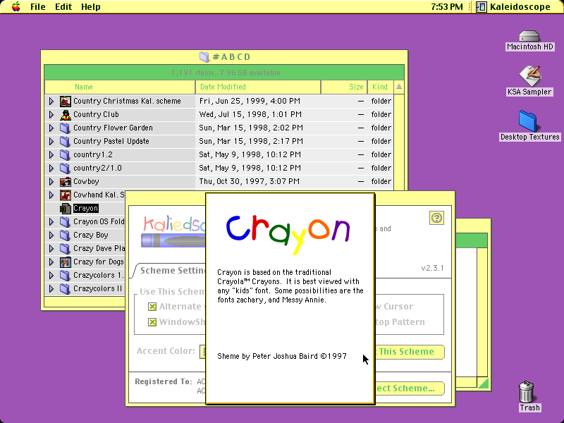Click the This Scheme button
564x423 pixels.
click(x=410, y=352)
